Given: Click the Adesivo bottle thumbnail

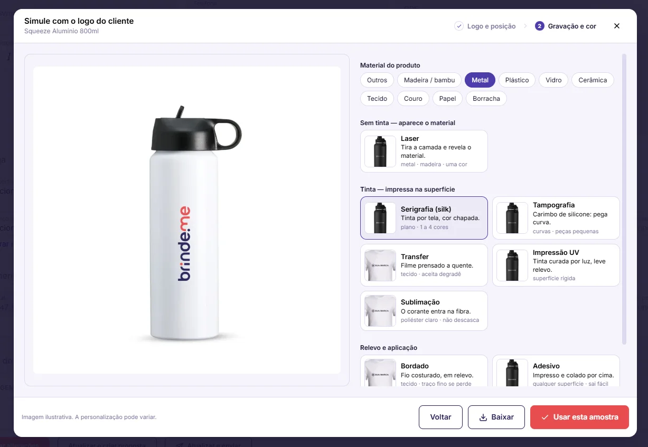Looking at the screenshot, I should [x=512, y=373].
